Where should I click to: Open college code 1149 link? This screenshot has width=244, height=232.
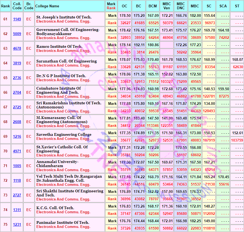pos(17,19)
